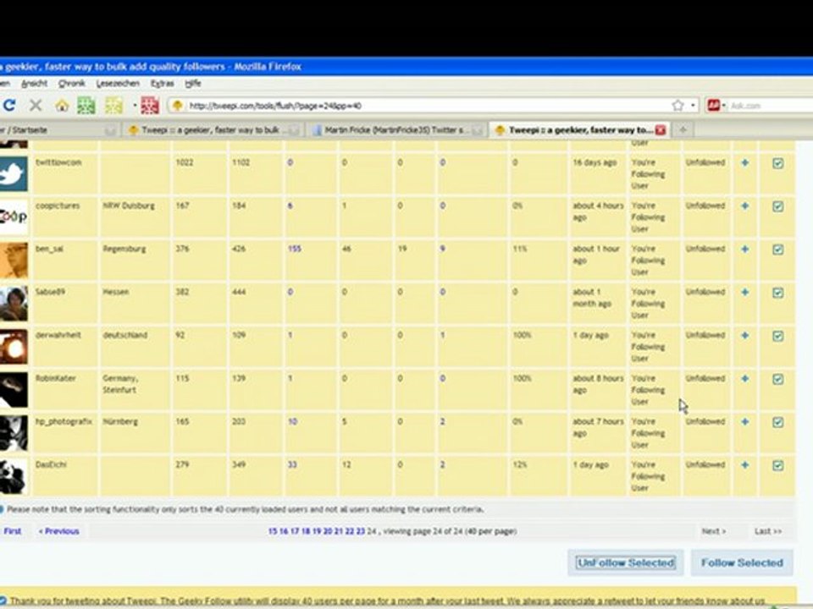Open hp_photografix's 10 count link
The width and height of the screenshot is (813, 609).
click(292, 421)
